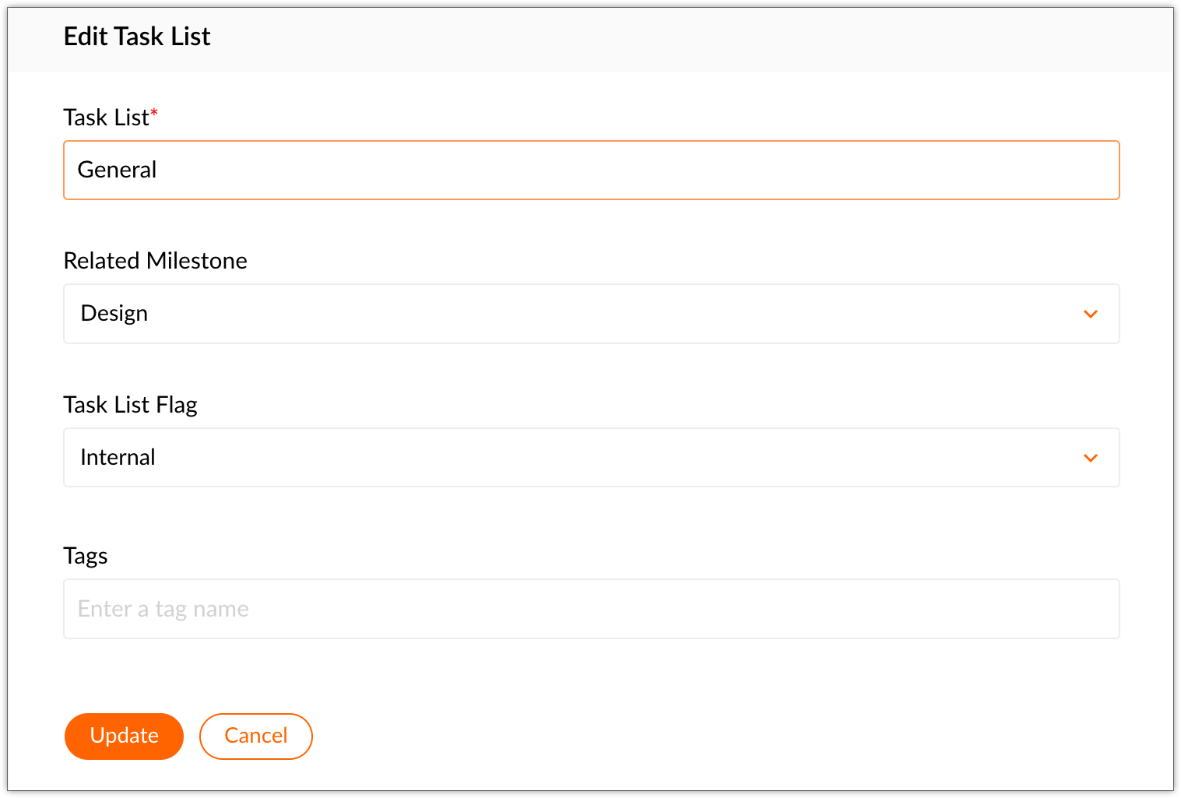Cancel editing the task list
This screenshot has width=1181, height=798.
[x=255, y=736]
